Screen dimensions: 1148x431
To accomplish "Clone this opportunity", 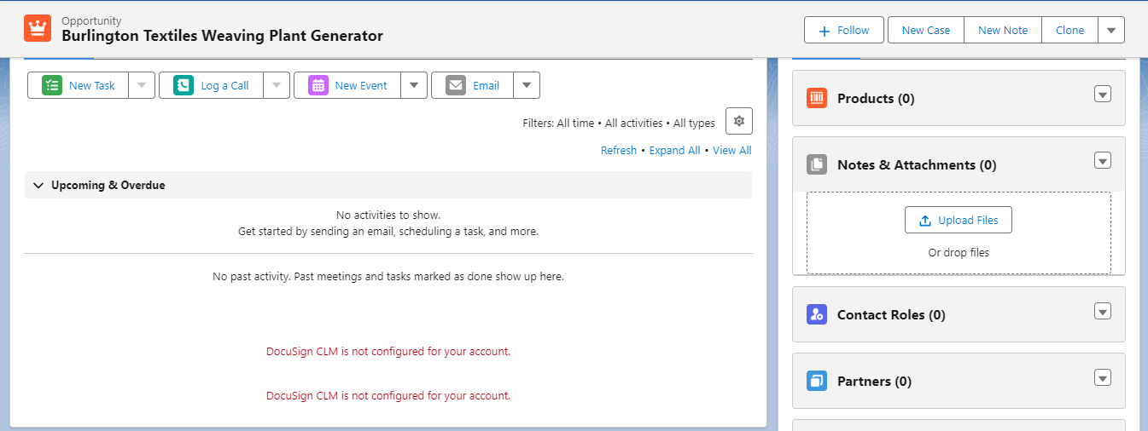I will [1069, 30].
